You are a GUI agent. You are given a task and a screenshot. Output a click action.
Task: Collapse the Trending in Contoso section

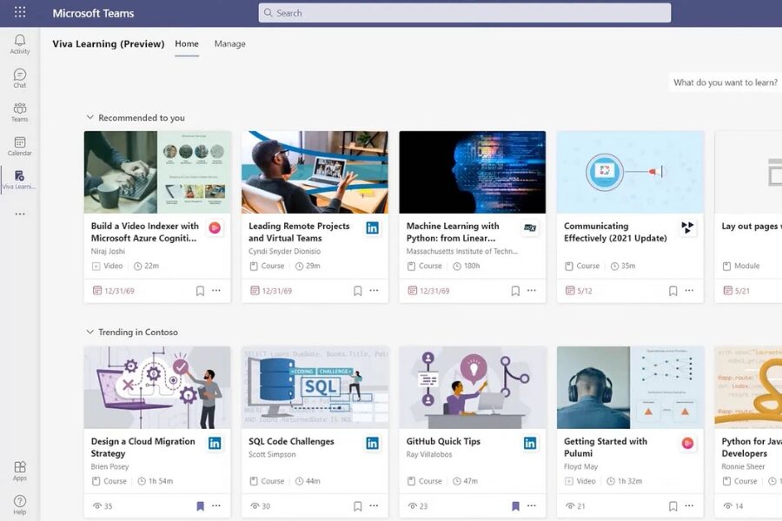(x=89, y=332)
